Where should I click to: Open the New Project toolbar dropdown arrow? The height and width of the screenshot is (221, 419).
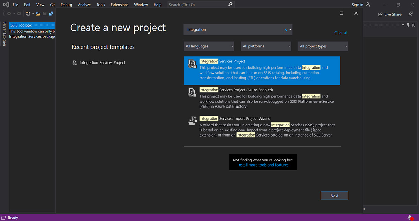click(x=33, y=14)
